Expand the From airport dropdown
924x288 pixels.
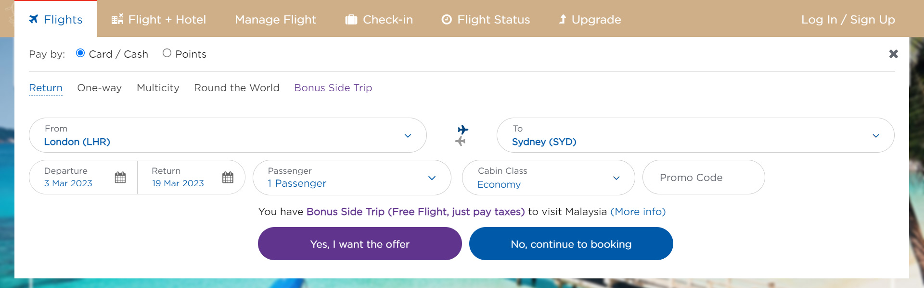228,135
